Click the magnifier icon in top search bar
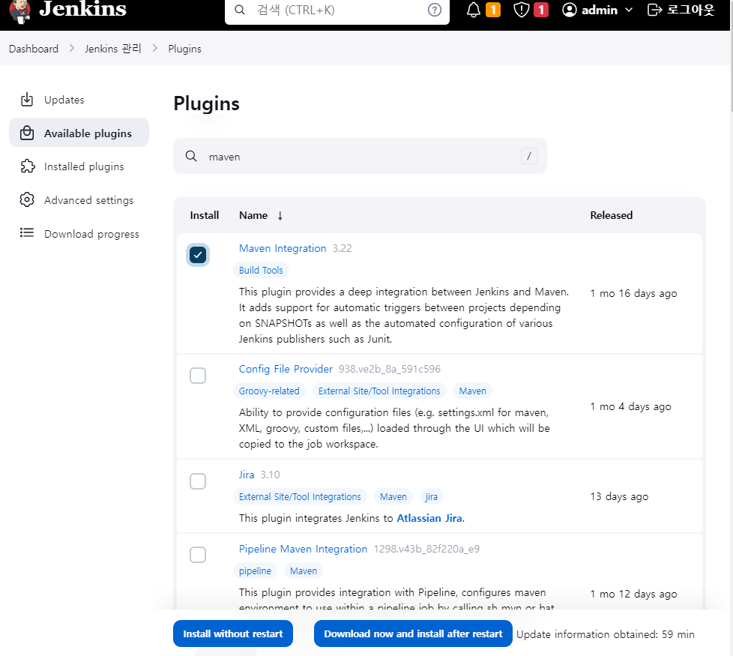733x656 pixels. coord(240,10)
